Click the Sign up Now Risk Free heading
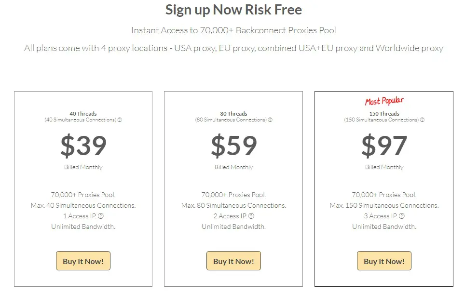465x293 pixels. coord(233,10)
